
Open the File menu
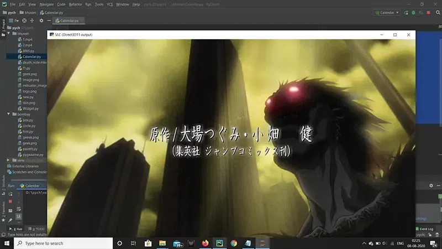click(x=13, y=4)
